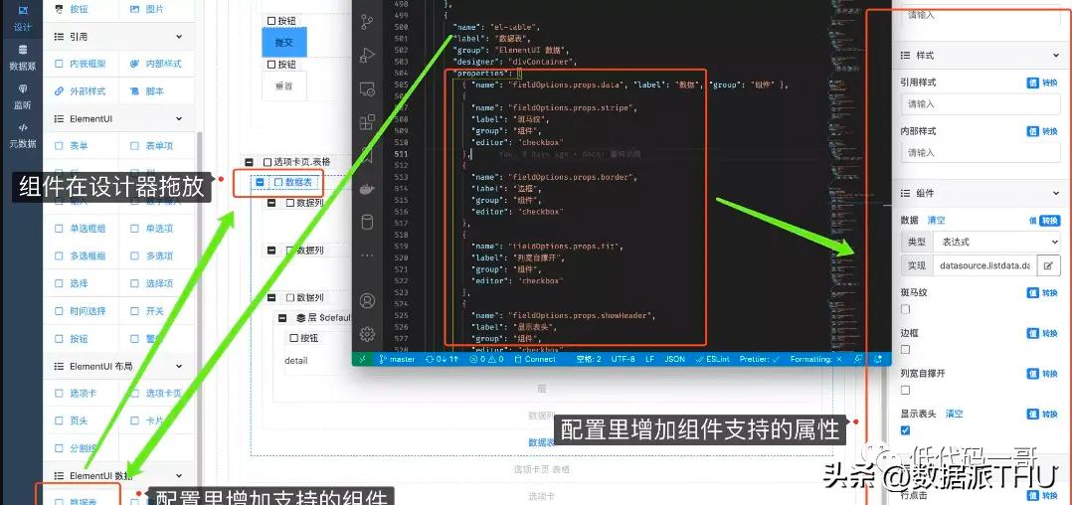Edit the datasource.listdata expression
The image size is (1072, 505).
tap(1048, 265)
